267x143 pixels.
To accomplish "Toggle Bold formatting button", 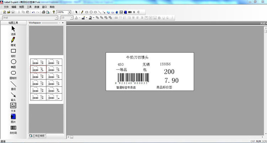I will coord(159,18).
